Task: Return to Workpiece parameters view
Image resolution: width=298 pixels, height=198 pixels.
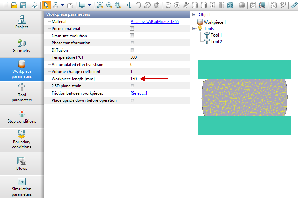Action: point(22,69)
